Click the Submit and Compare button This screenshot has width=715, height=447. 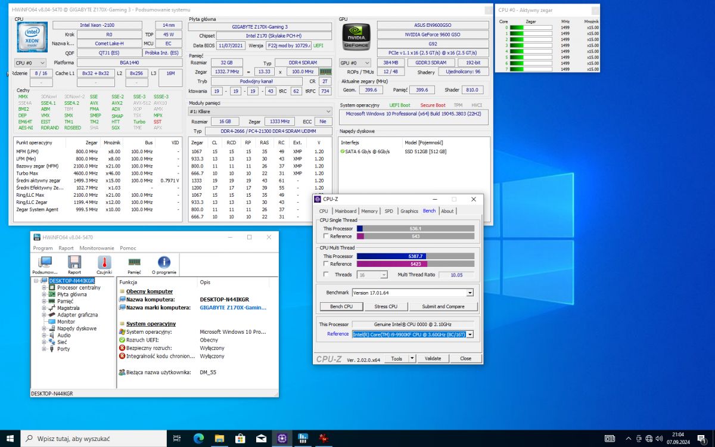tap(443, 306)
